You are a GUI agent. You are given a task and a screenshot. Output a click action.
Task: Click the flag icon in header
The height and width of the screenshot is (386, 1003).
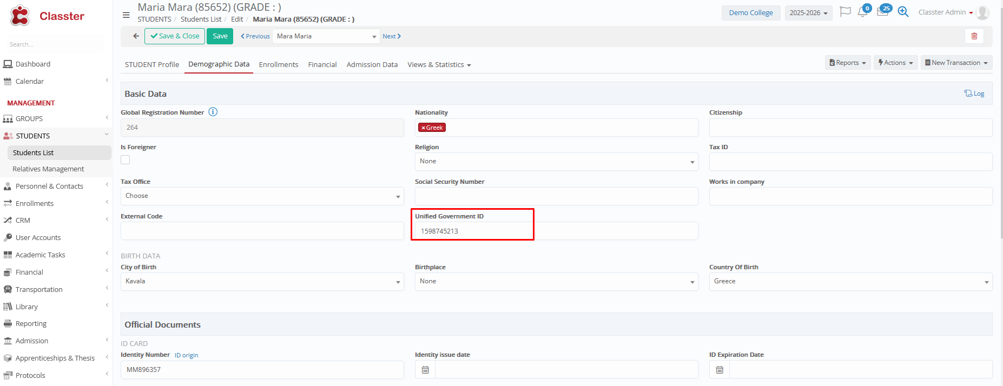844,12
